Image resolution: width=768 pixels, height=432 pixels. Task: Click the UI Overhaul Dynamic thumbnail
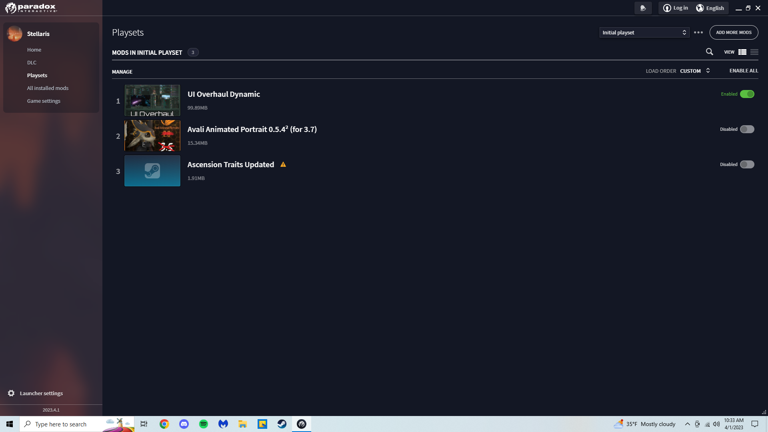point(152,100)
